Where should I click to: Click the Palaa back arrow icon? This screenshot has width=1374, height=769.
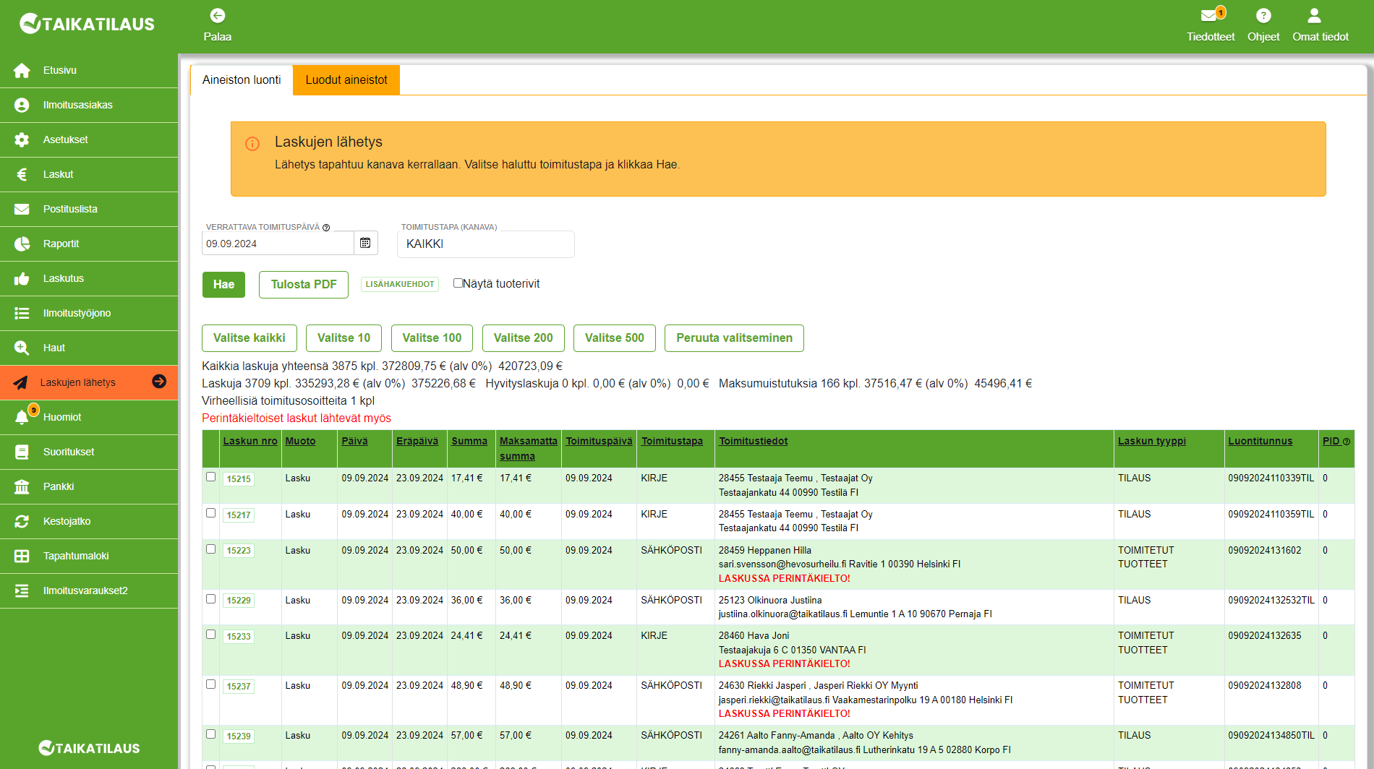[x=217, y=15]
